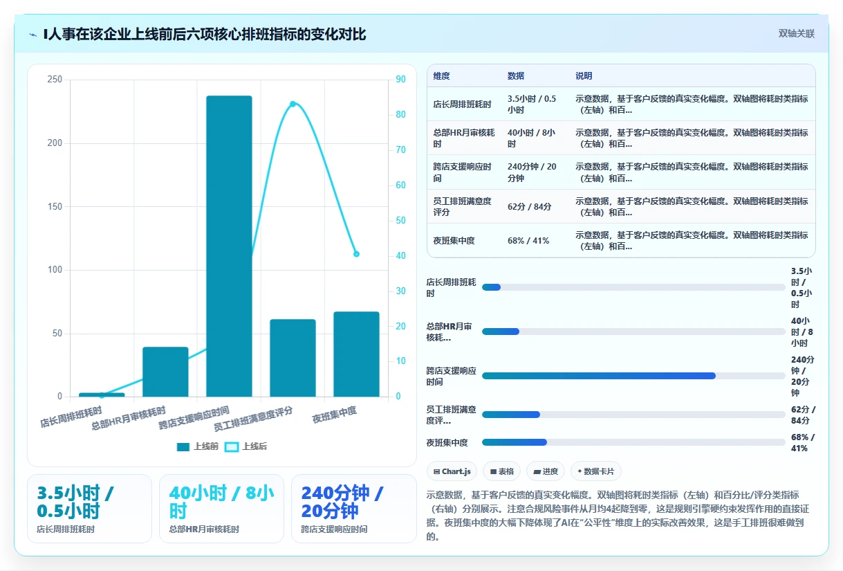Click the 总部HR月审核耗时 progress bar
Viewport: 843px width, 571px height.
click(633, 332)
